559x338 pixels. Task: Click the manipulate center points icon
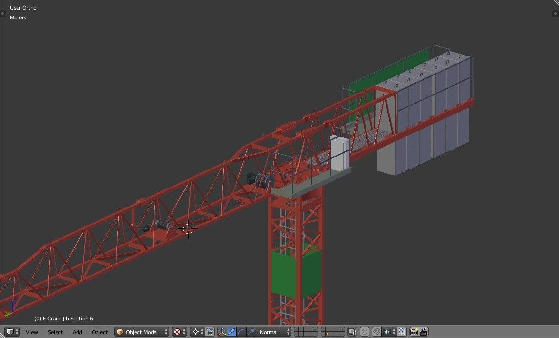(x=210, y=332)
